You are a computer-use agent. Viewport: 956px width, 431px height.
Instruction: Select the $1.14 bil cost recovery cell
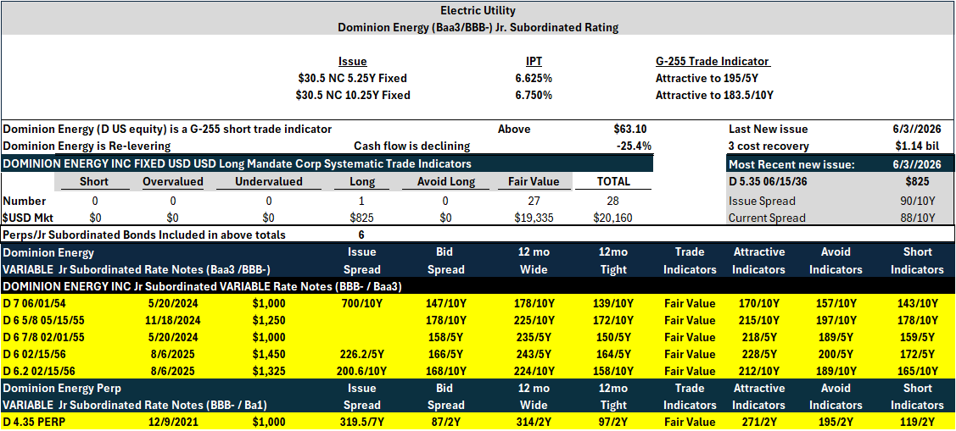pyautogui.click(x=920, y=146)
